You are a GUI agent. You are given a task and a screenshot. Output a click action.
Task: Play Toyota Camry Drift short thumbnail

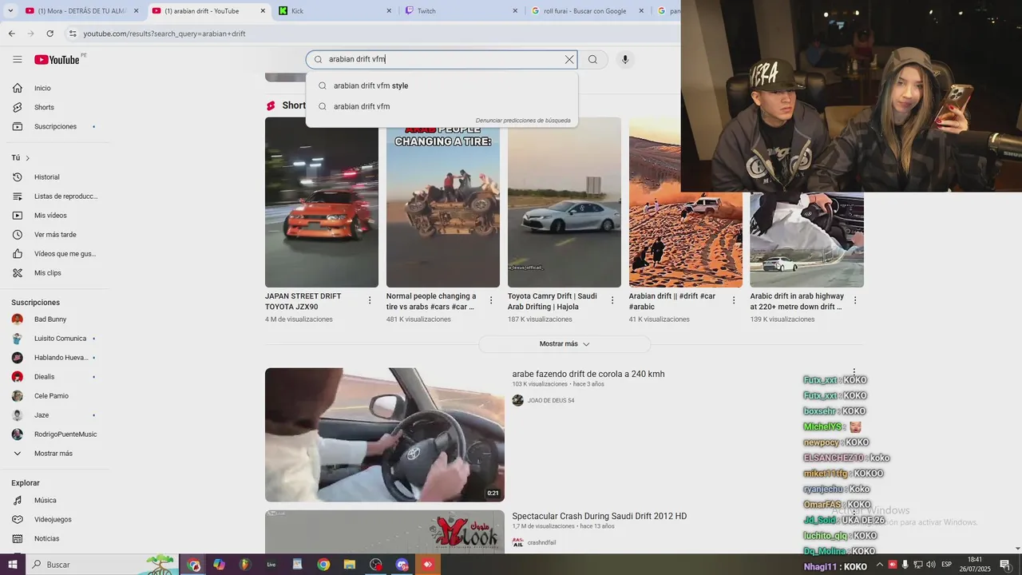pos(564,202)
